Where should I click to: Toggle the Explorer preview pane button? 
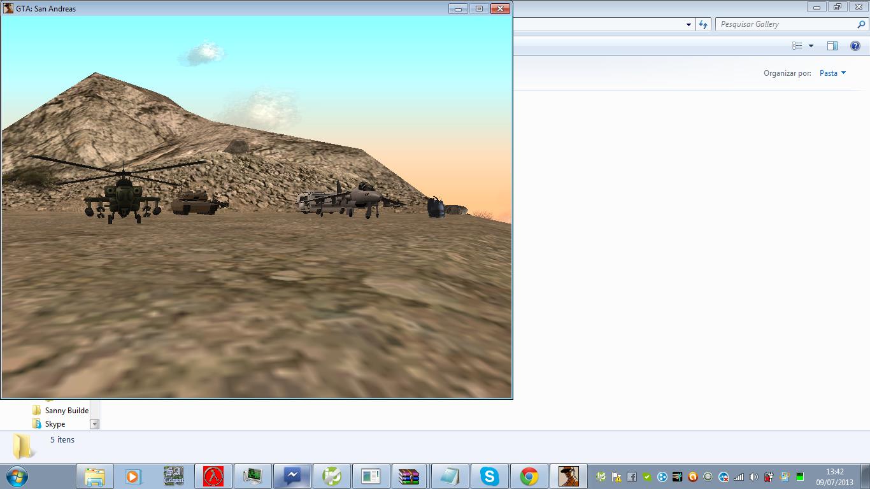coord(832,46)
